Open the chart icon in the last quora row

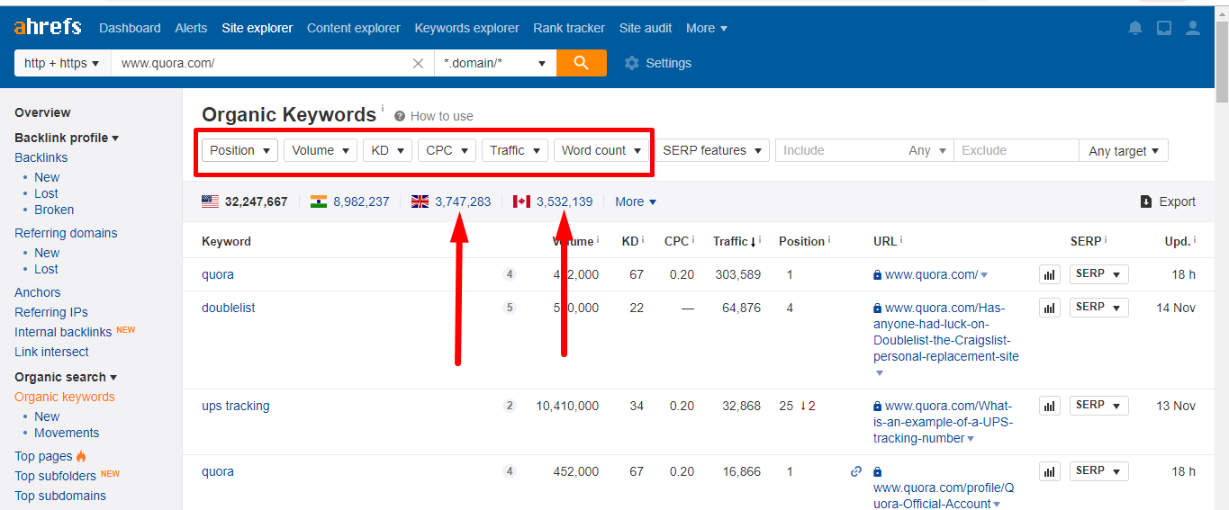click(1050, 471)
